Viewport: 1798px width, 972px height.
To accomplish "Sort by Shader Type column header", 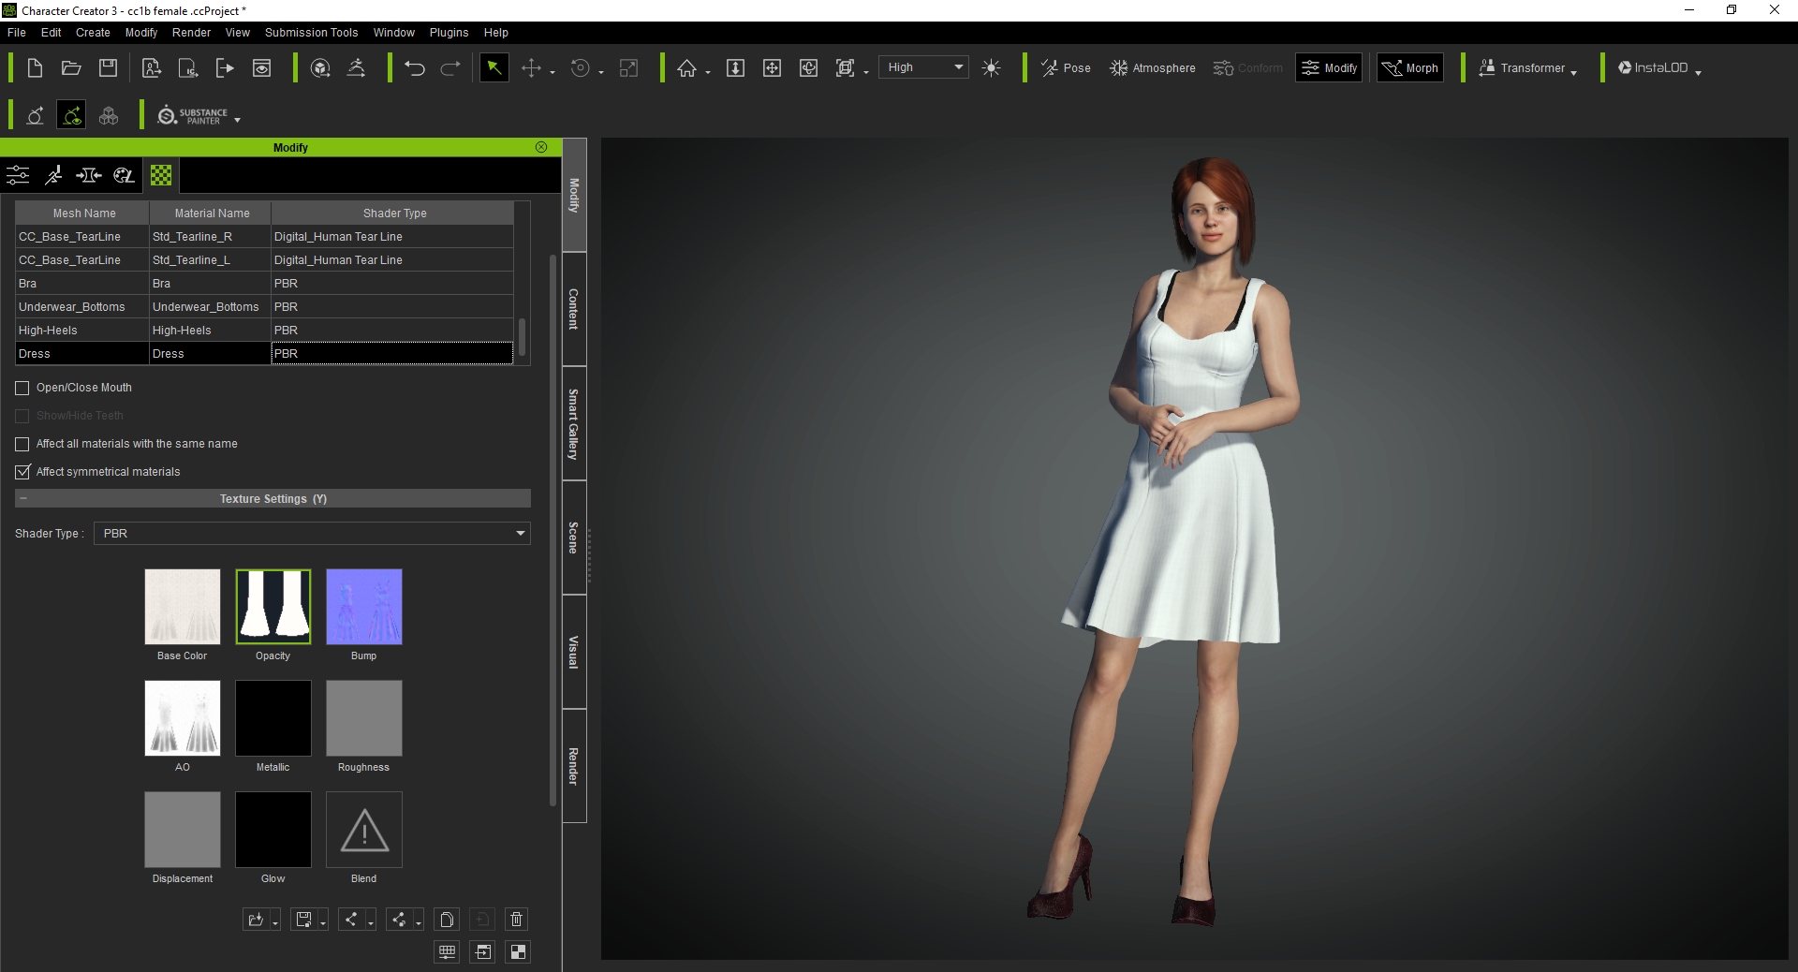I will coord(394,213).
